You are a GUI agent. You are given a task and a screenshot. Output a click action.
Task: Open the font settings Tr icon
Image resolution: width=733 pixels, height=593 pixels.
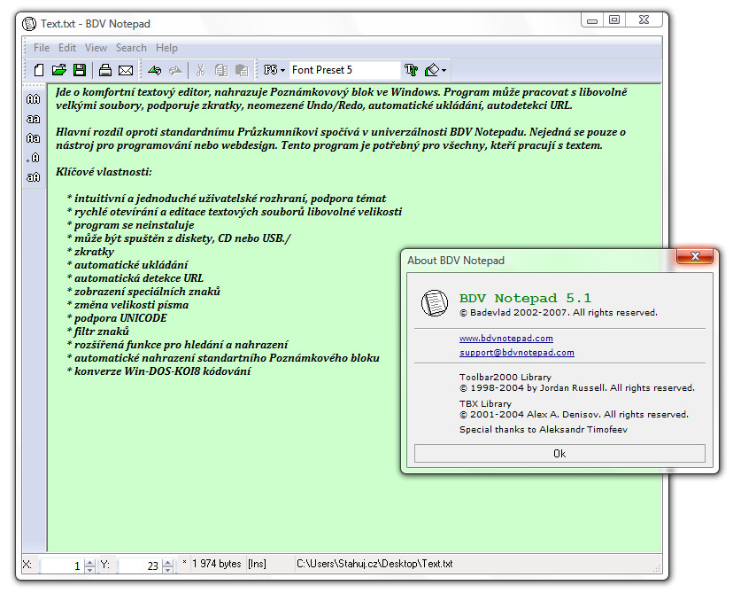(411, 70)
